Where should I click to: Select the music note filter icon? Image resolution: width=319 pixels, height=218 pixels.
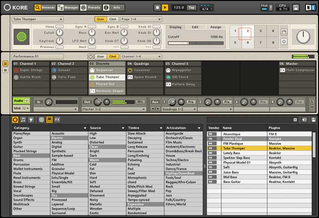(x=23, y=120)
